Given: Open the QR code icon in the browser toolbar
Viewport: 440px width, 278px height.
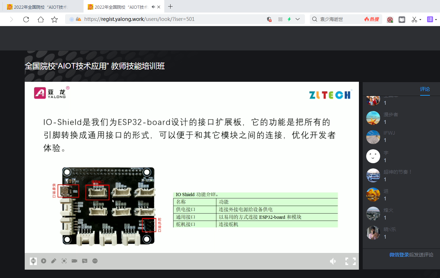Looking at the screenshot, I should point(280,19).
